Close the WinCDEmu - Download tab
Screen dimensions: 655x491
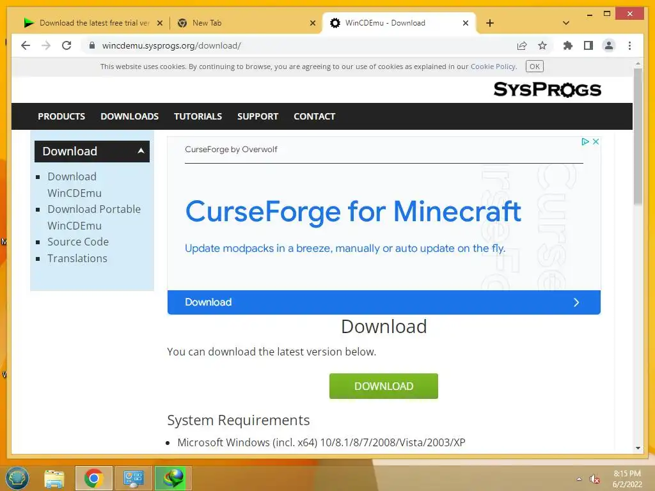(x=466, y=23)
